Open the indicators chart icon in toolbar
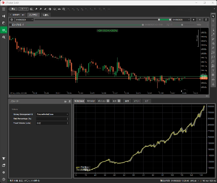Image resolution: width=217 pixels, height=183 pixels. pyautogui.click(x=45, y=9)
